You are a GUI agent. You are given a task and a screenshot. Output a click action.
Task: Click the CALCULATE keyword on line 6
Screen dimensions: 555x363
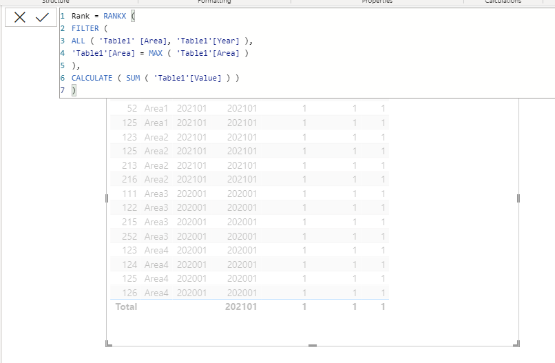92,78
